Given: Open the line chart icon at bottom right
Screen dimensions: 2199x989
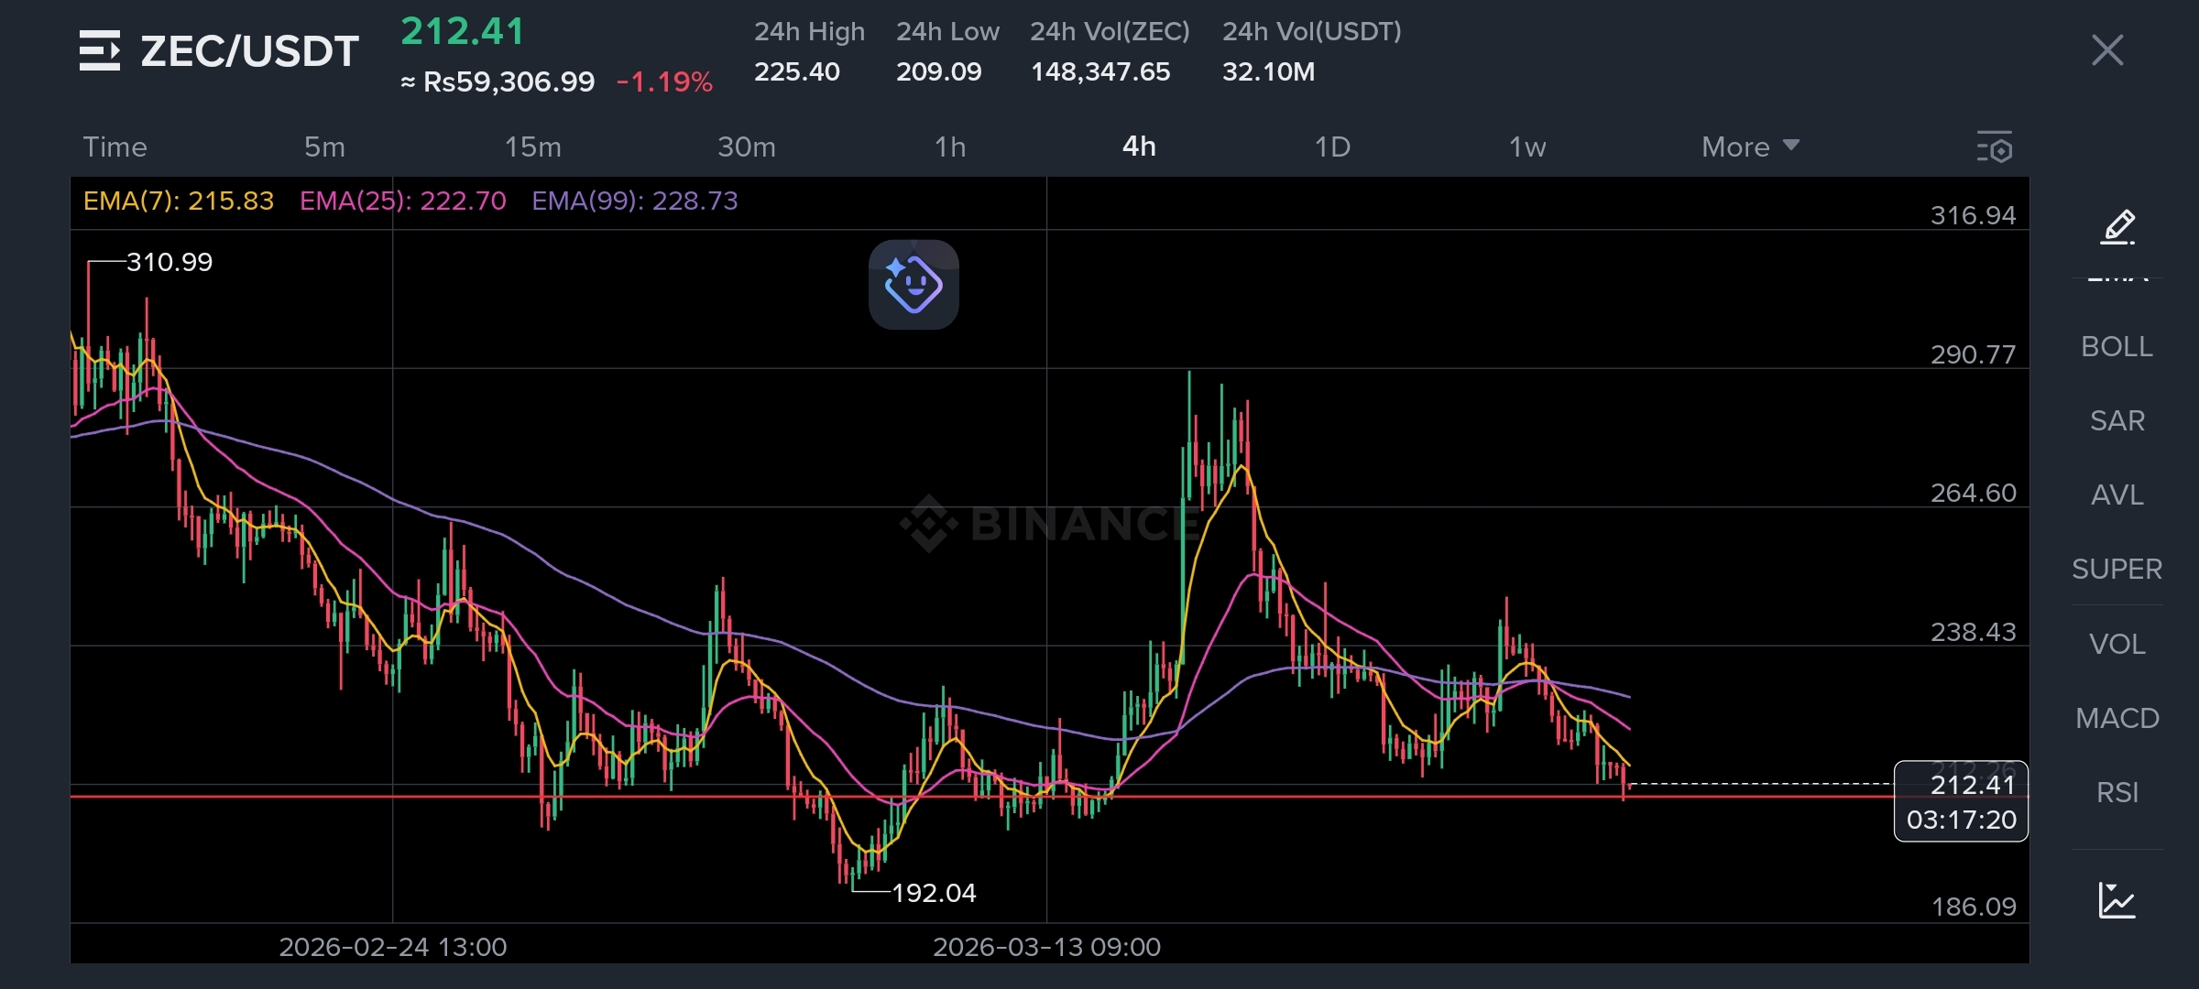Looking at the screenshot, I should pos(2117,900).
